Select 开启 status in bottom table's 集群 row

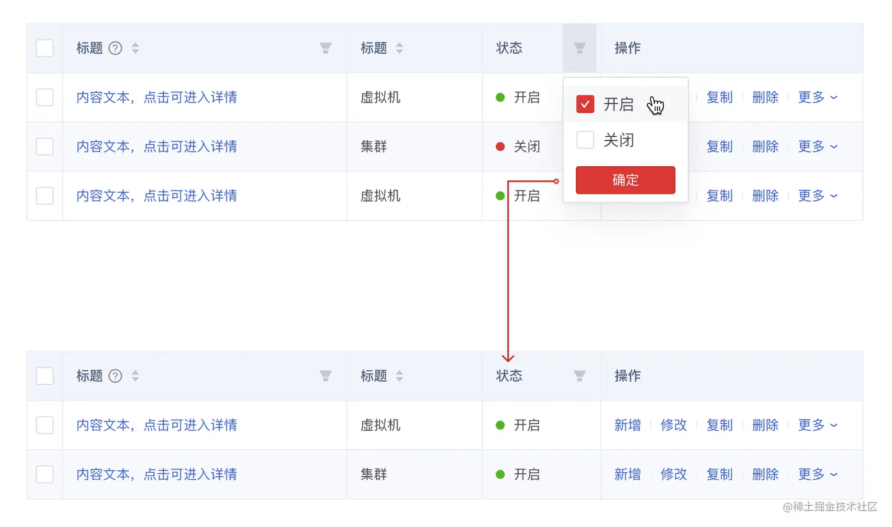tap(518, 475)
